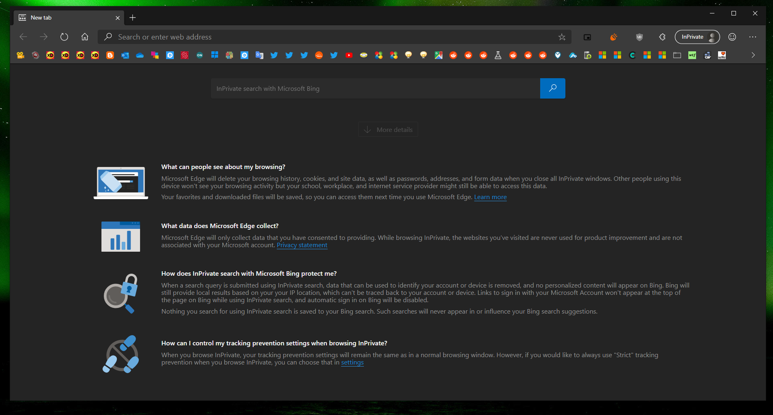Open the Learn more link

pyautogui.click(x=491, y=197)
